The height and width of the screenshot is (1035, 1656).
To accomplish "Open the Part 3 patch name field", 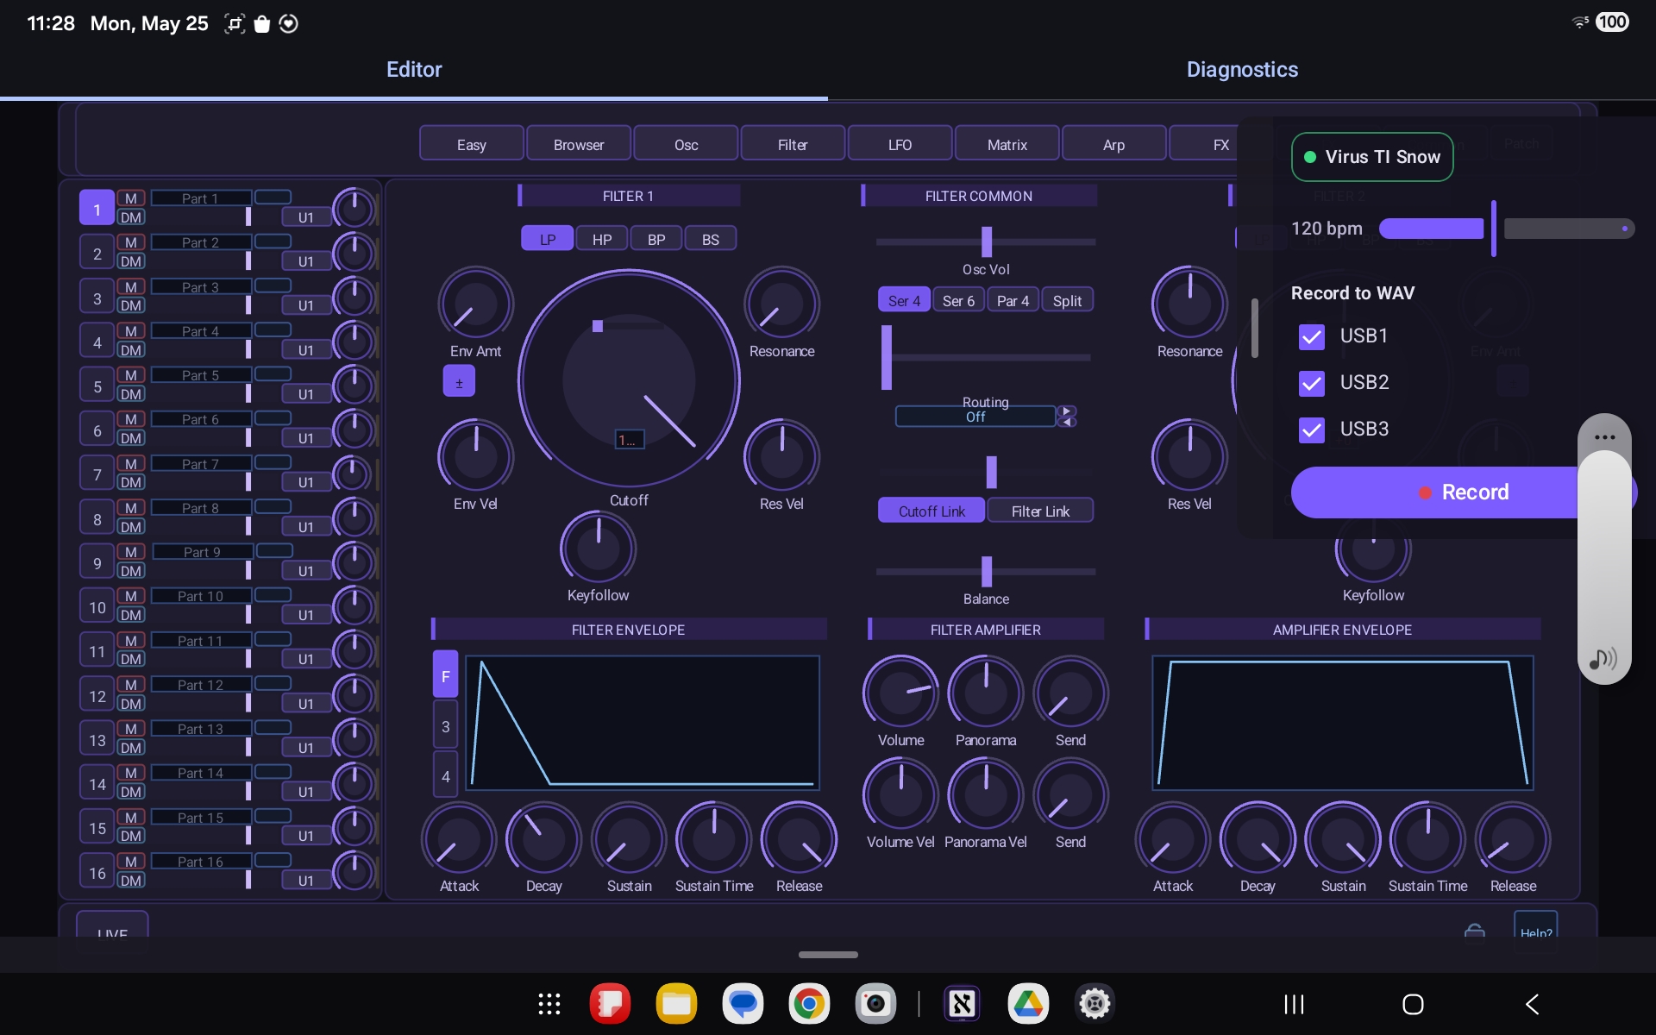I will pyautogui.click(x=201, y=287).
